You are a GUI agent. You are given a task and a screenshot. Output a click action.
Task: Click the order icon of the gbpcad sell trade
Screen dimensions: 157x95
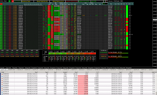click(2, 82)
